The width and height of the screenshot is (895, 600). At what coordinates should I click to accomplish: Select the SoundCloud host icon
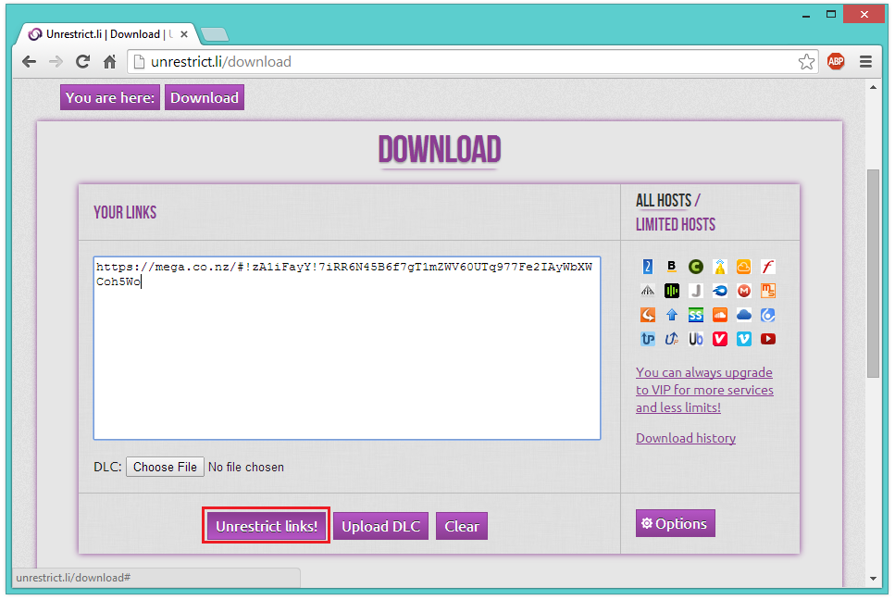pyautogui.click(x=719, y=315)
